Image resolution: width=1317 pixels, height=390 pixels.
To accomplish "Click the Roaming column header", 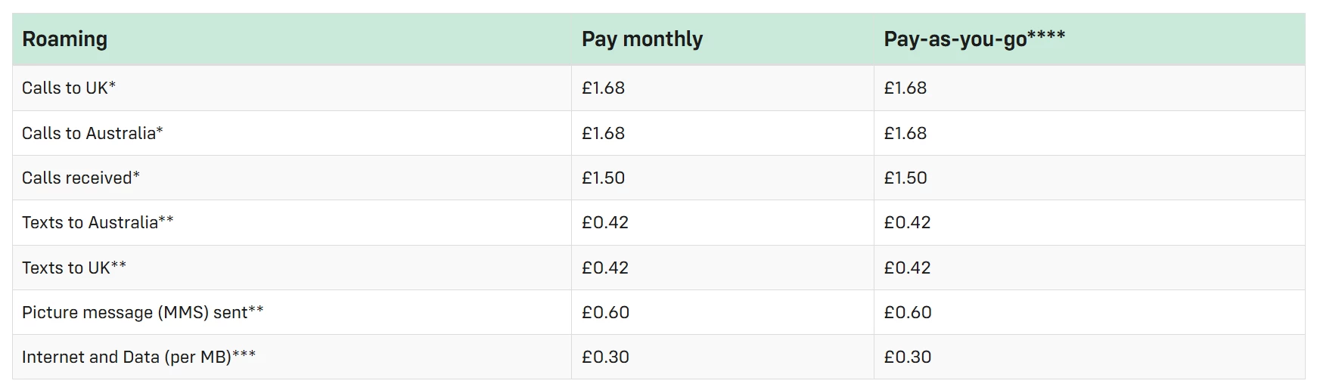I will [x=64, y=39].
